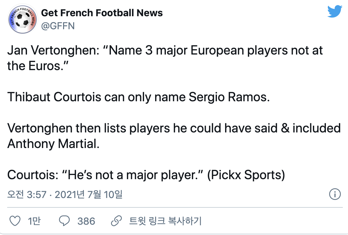Image resolution: width=348 pixels, height=235 pixels.
Task: Open replies via the speech bubble icon
Action: pyautogui.click(x=64, y=221)
